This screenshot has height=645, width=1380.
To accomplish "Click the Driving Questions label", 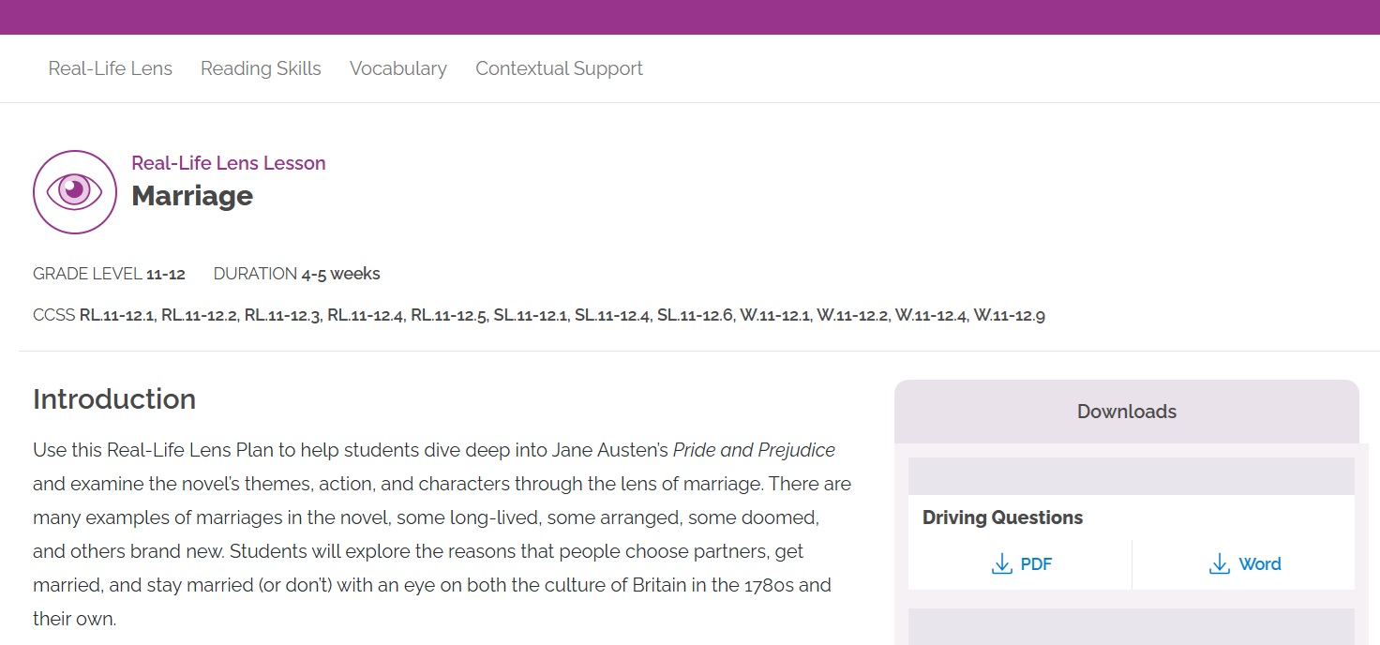I will tap(1002, 517).
